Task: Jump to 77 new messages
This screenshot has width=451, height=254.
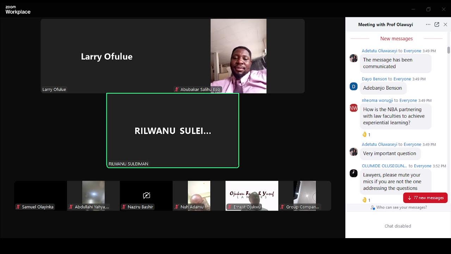Action: pyautogui.click(x=425, y=198)
